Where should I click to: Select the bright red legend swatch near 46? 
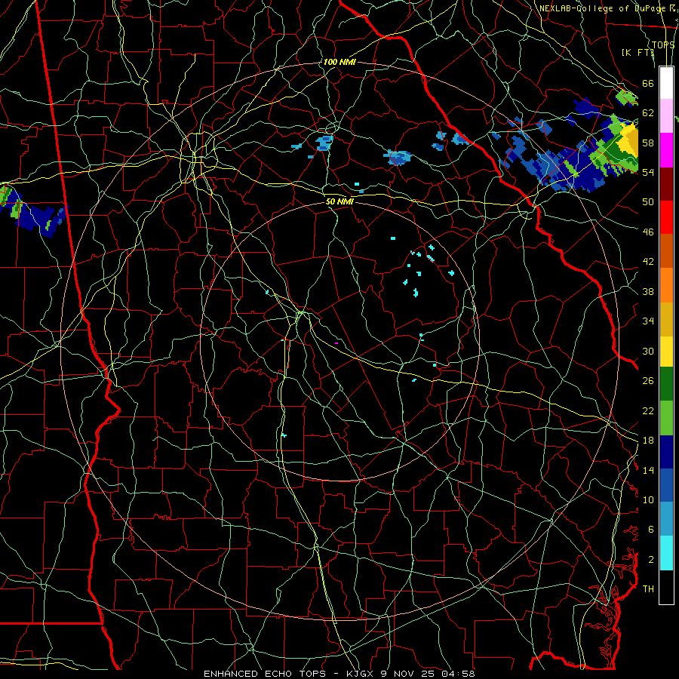(666, 217)
